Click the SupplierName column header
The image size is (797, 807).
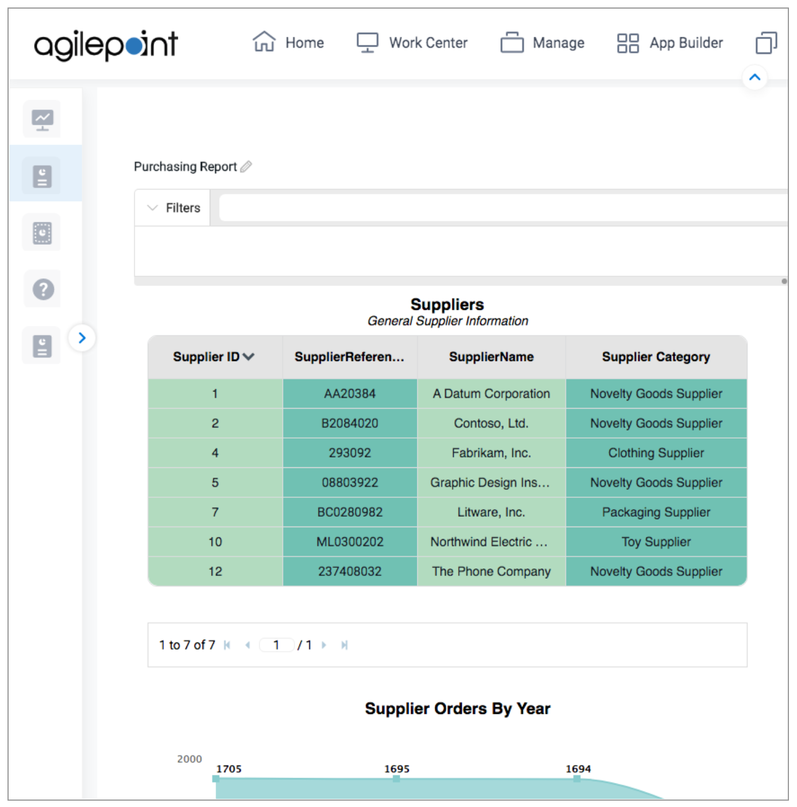(x=492, y=357)
